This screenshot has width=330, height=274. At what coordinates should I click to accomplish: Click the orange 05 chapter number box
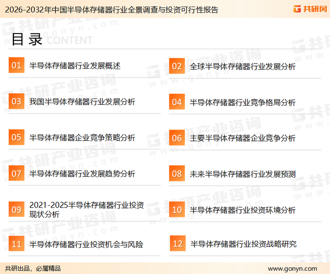pyautogui.click(x=16, y=137)
